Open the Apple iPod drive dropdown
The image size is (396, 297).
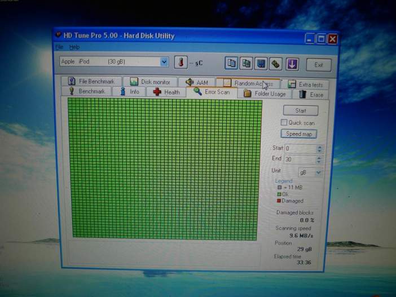click(x=164, y=62)
